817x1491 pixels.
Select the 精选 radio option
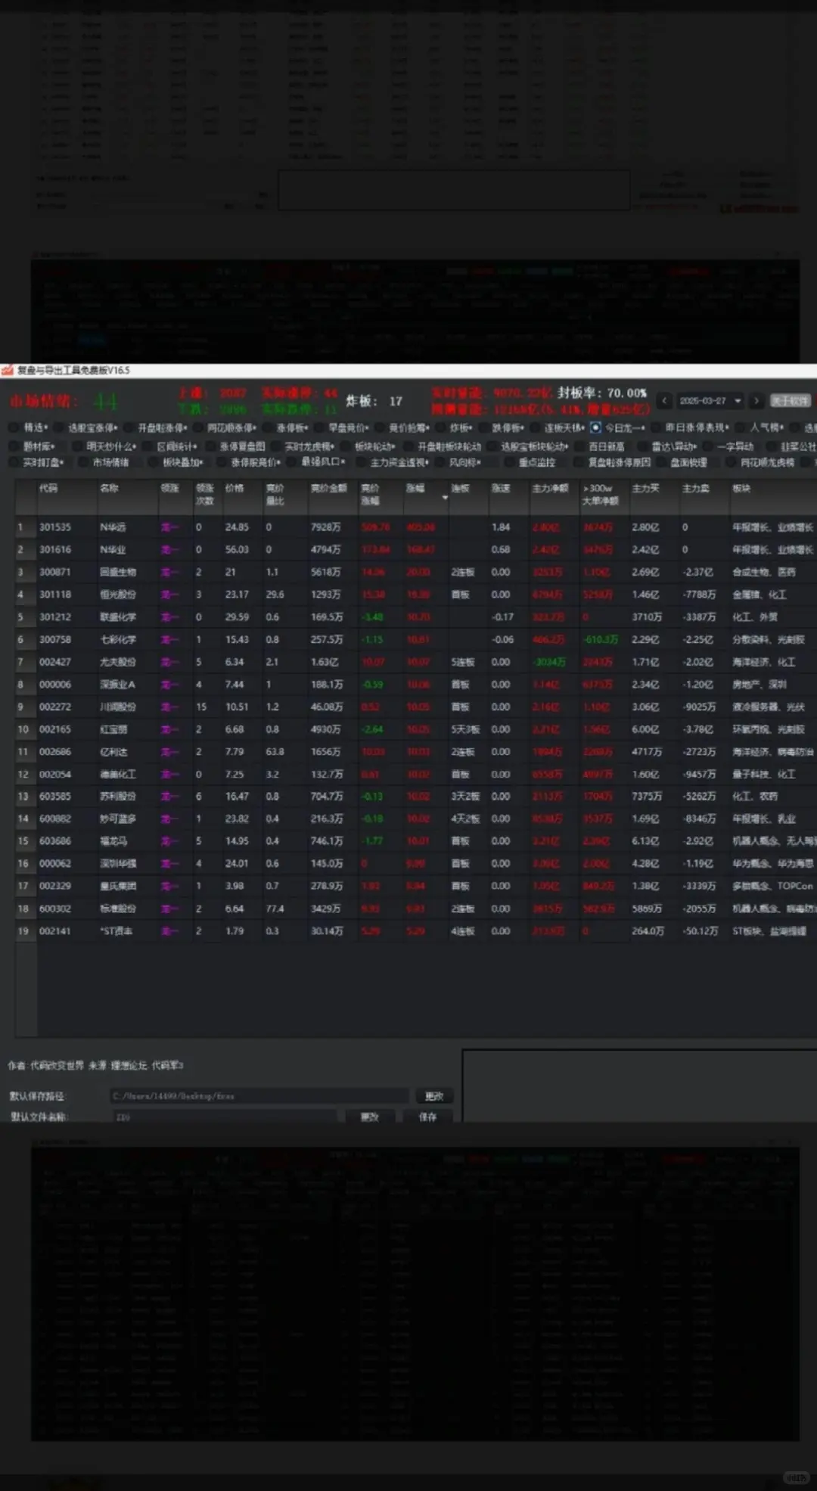pyautogui.click(x=29, y=427)
